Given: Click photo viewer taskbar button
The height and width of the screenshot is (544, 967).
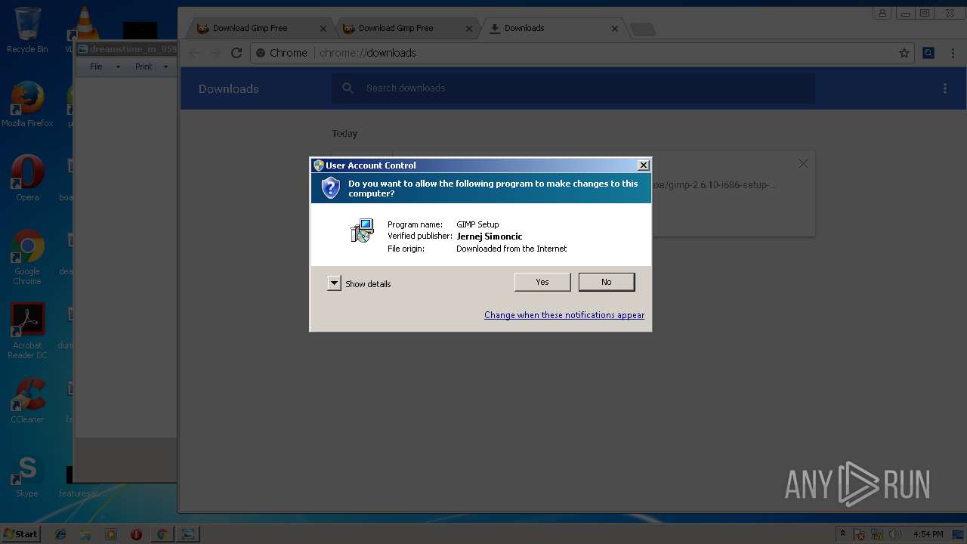Looking at the screenshot, I should pos(188,534).
